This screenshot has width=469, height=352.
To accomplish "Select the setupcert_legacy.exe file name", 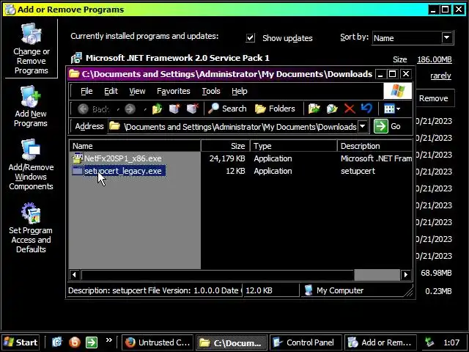I will pos(125,171).
